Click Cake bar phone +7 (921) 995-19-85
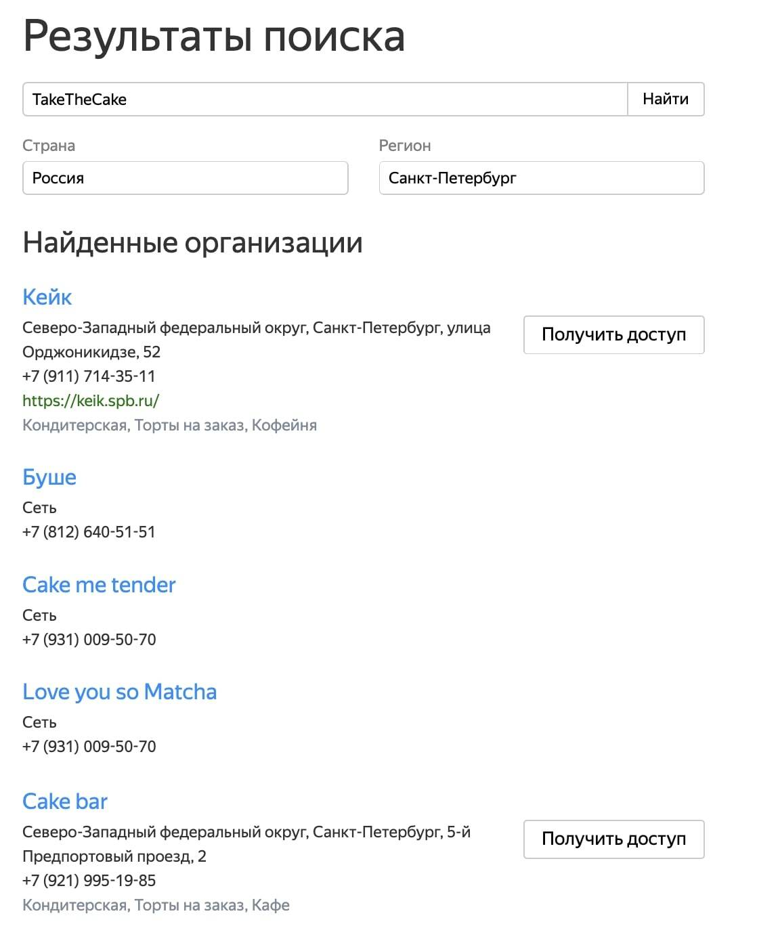 coord(89,881)
